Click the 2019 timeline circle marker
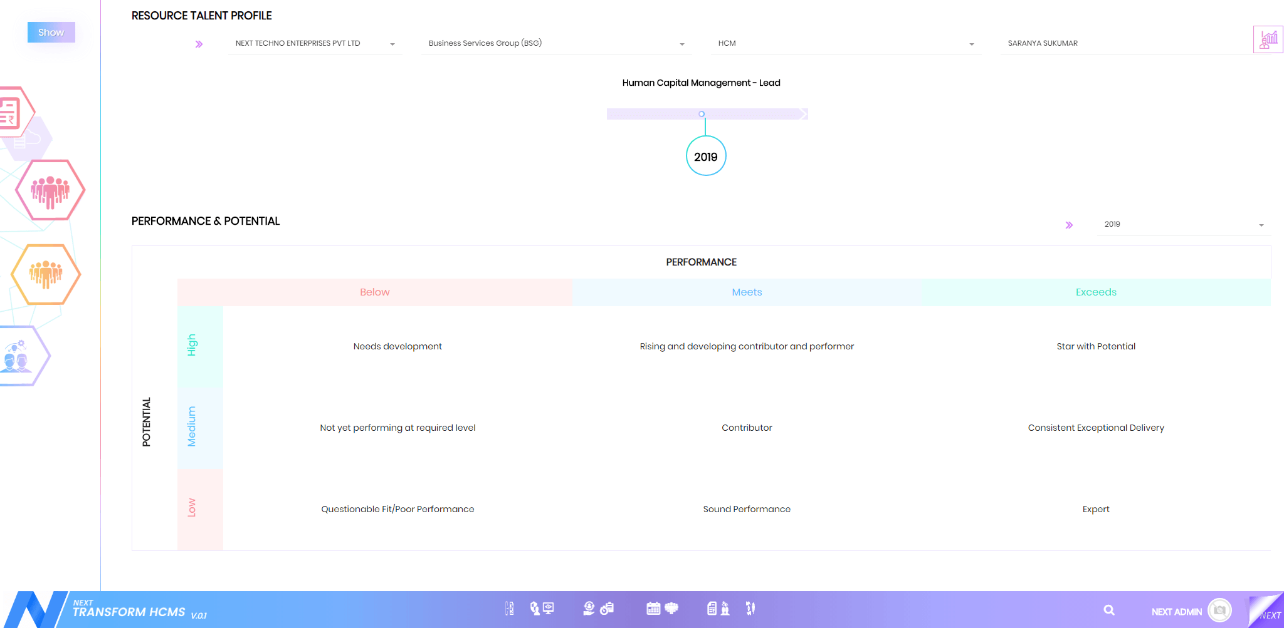Image resolution: width=1284 pixels, height=628 pixels. tap(706, 157)
